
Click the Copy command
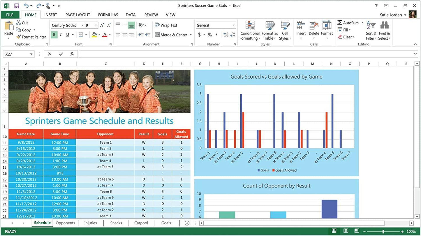[25, 30]
